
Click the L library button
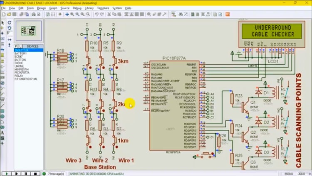[20, 46]
